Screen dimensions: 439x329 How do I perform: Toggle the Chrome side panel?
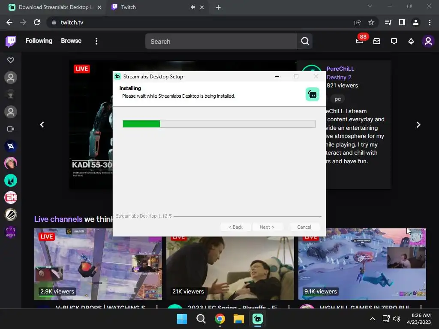point(402,22)
